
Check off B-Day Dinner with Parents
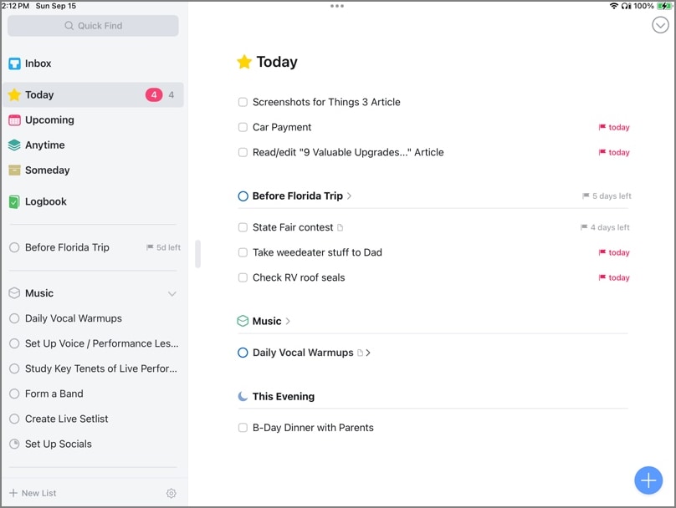243,428
